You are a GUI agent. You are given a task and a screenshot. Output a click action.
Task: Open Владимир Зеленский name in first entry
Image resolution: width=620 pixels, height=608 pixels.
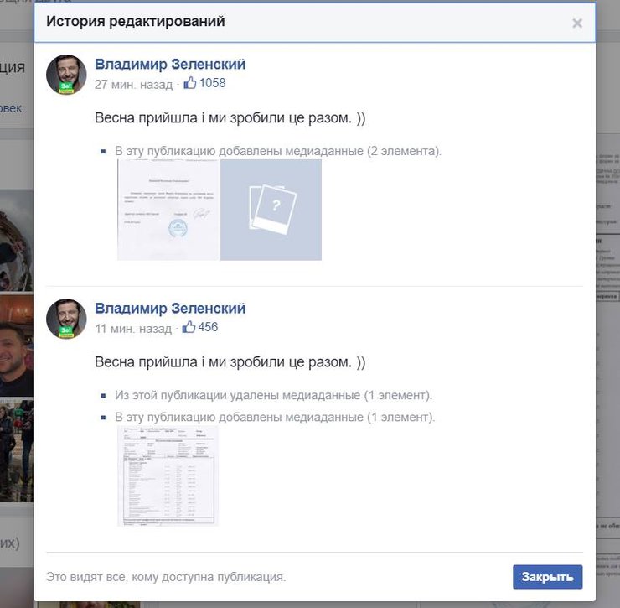[170, 65]
